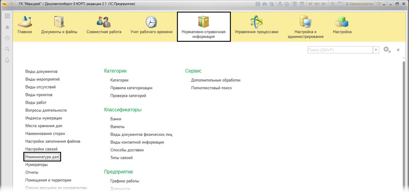Open Управление процессами section
409x194 pixels.
coord(256,25)
